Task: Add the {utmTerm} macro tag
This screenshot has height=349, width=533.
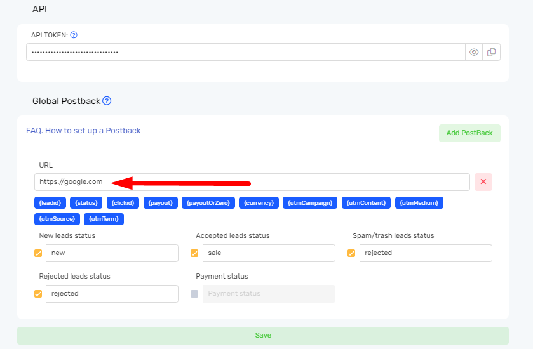Action: click(x=104, y=219)
